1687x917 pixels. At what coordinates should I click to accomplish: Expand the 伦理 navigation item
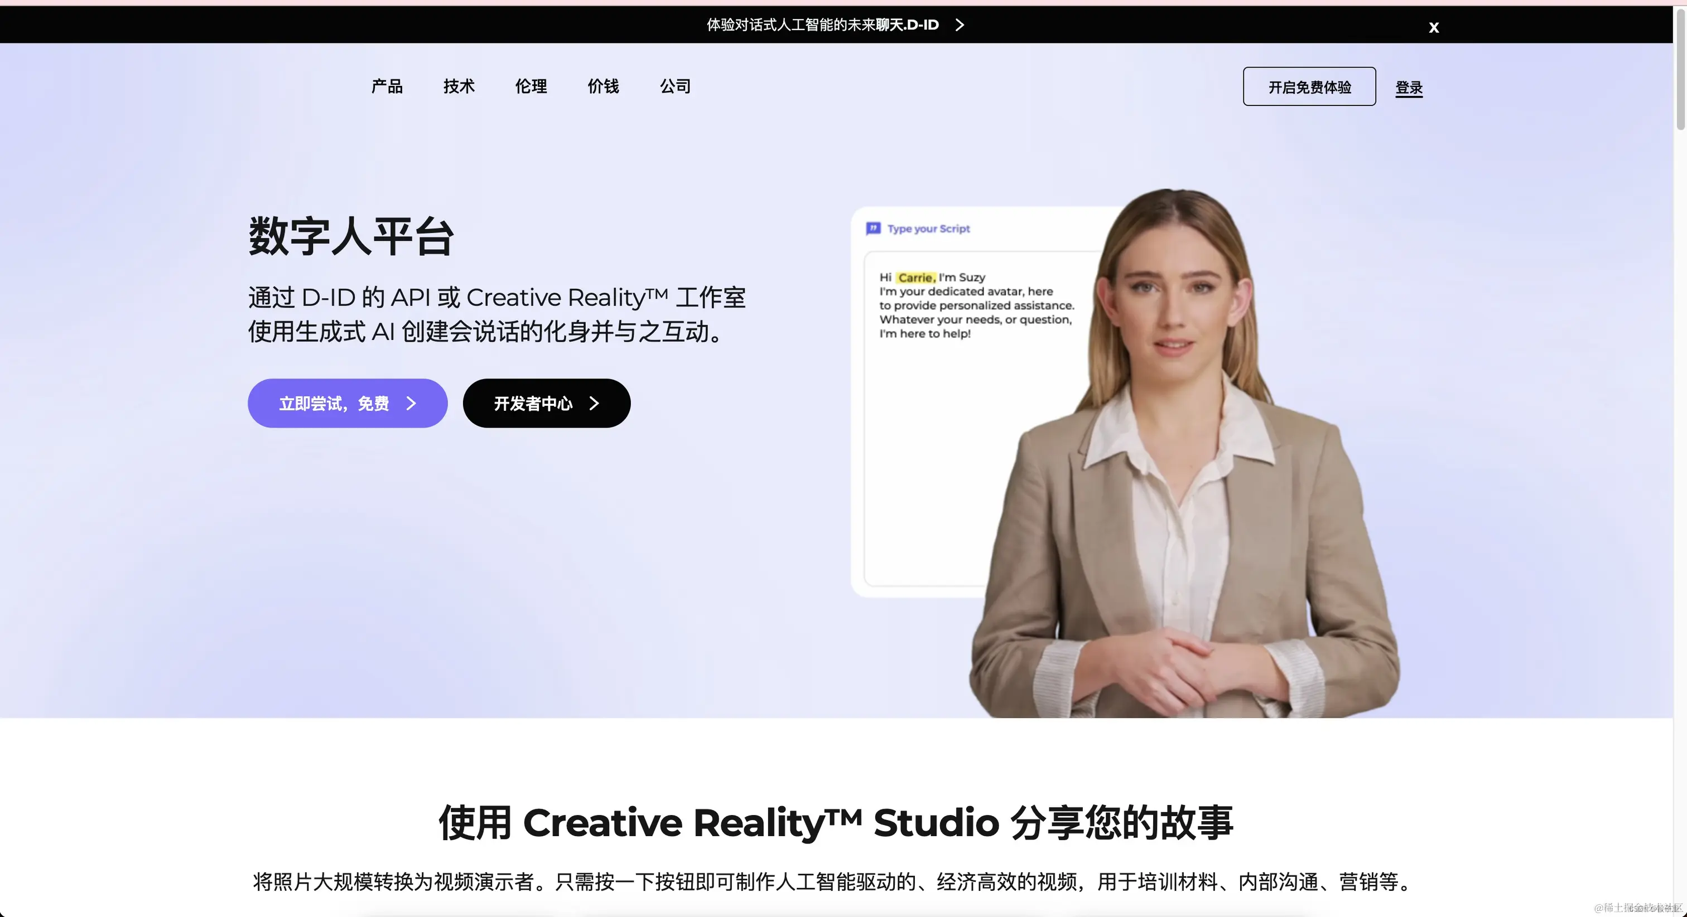point(531,86)
